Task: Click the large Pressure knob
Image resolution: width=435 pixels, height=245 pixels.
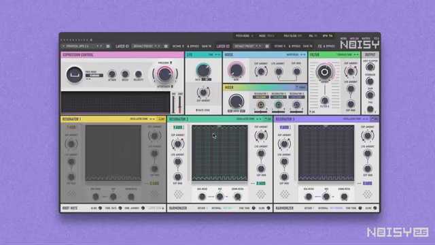Action: [164, 74]
